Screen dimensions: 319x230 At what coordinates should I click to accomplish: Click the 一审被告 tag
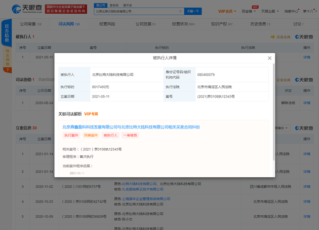click(130, 135)
